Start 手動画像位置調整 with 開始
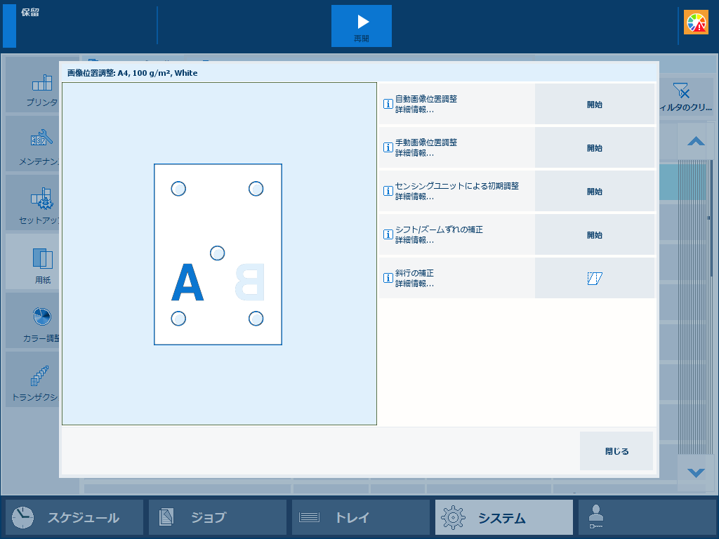 coord(595,147)
